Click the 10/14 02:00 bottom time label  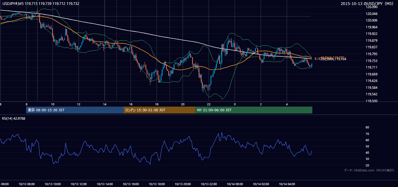point(261,184)
